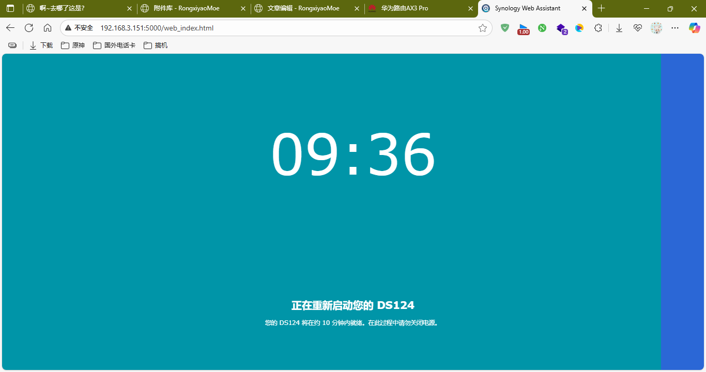Open the user profile avatar
The height and width of the screenshot is (372, 706).
click(656, 28)
